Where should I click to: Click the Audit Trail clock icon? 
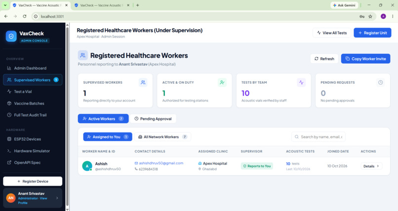coord(9,115)
